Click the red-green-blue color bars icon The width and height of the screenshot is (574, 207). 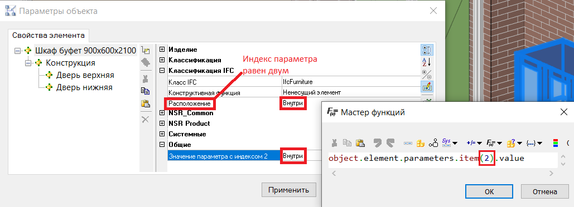(x=556, y=143)
